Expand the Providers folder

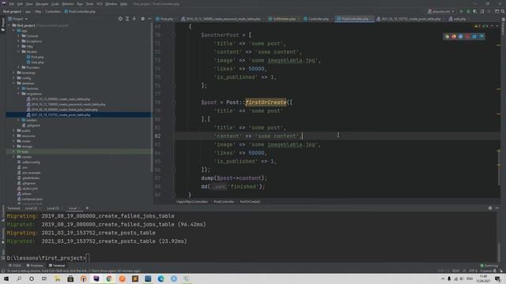19,67
